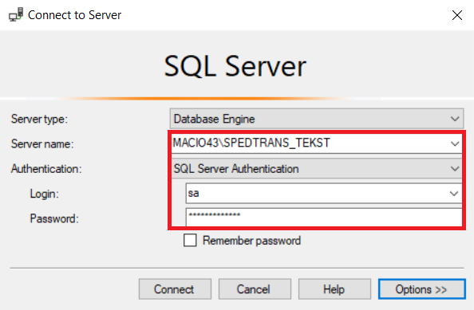474x310 pixels.
Task: Enable the Remember password checkbox
Action: [190, 241]
